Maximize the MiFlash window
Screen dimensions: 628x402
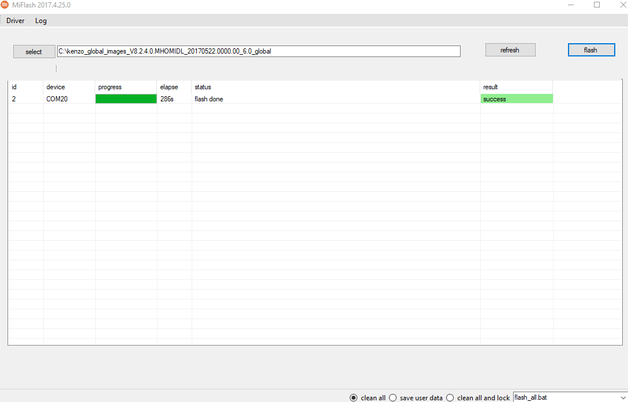click(x=597, y=5)
